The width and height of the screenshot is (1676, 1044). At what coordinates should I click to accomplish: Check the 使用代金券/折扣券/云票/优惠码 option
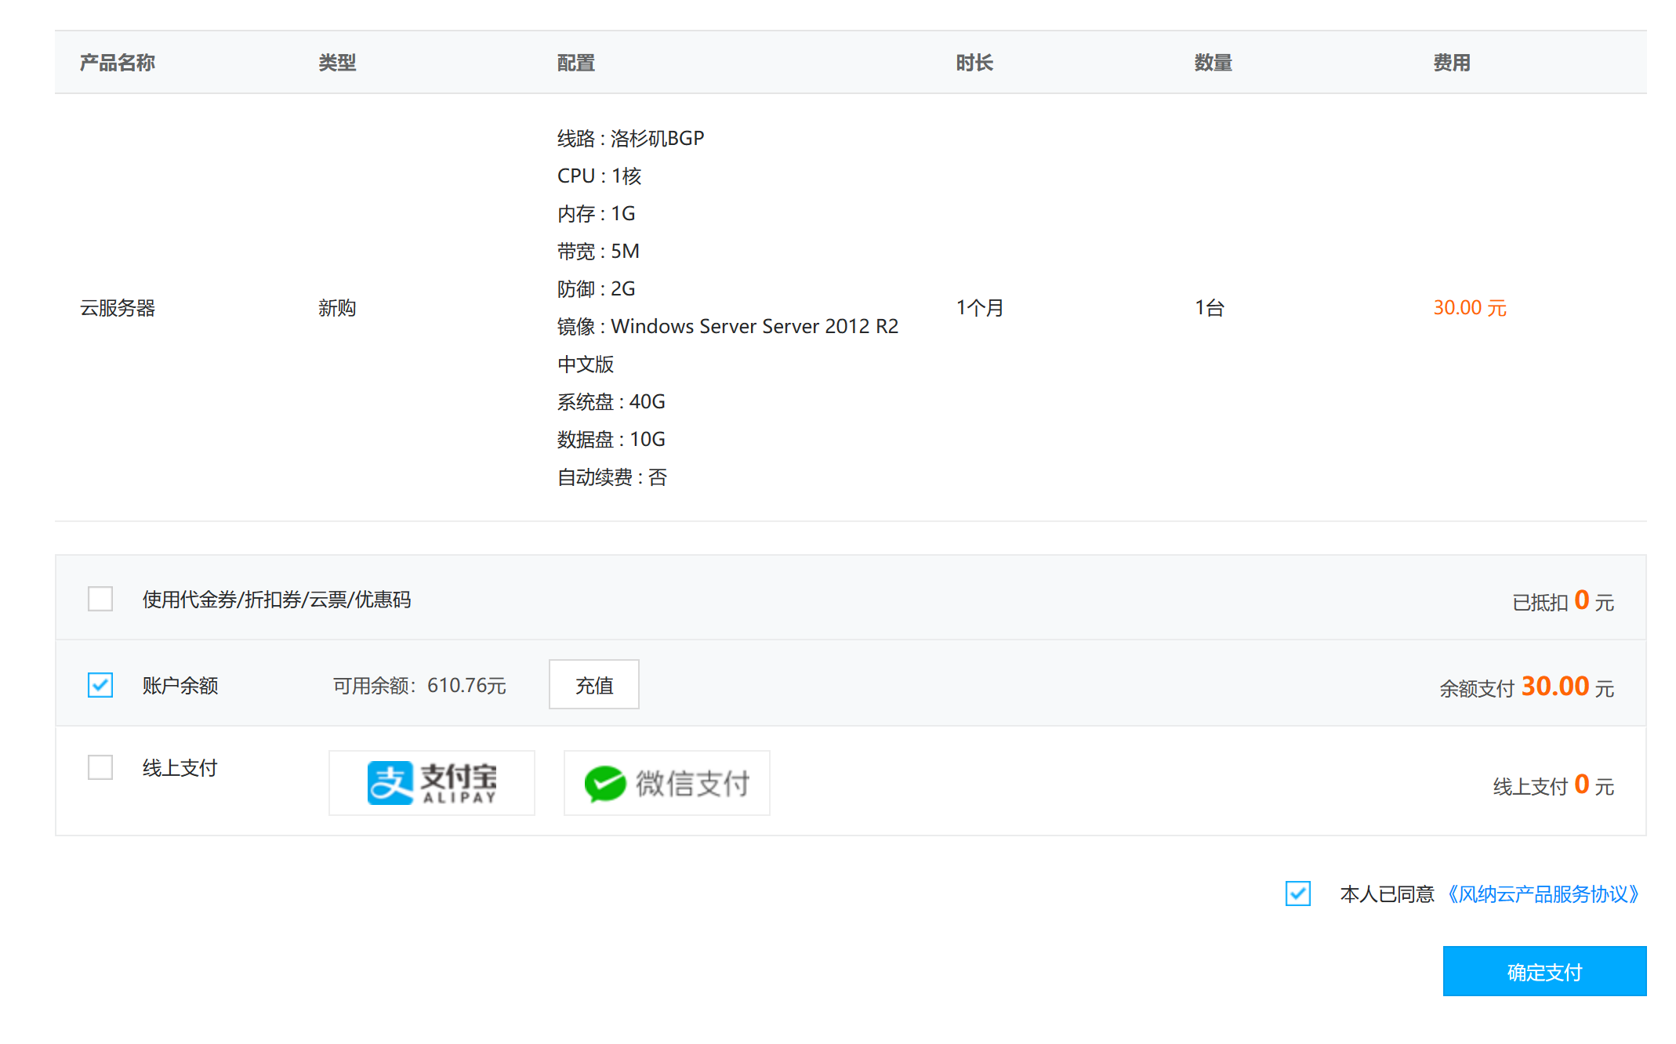click(100, 598)
